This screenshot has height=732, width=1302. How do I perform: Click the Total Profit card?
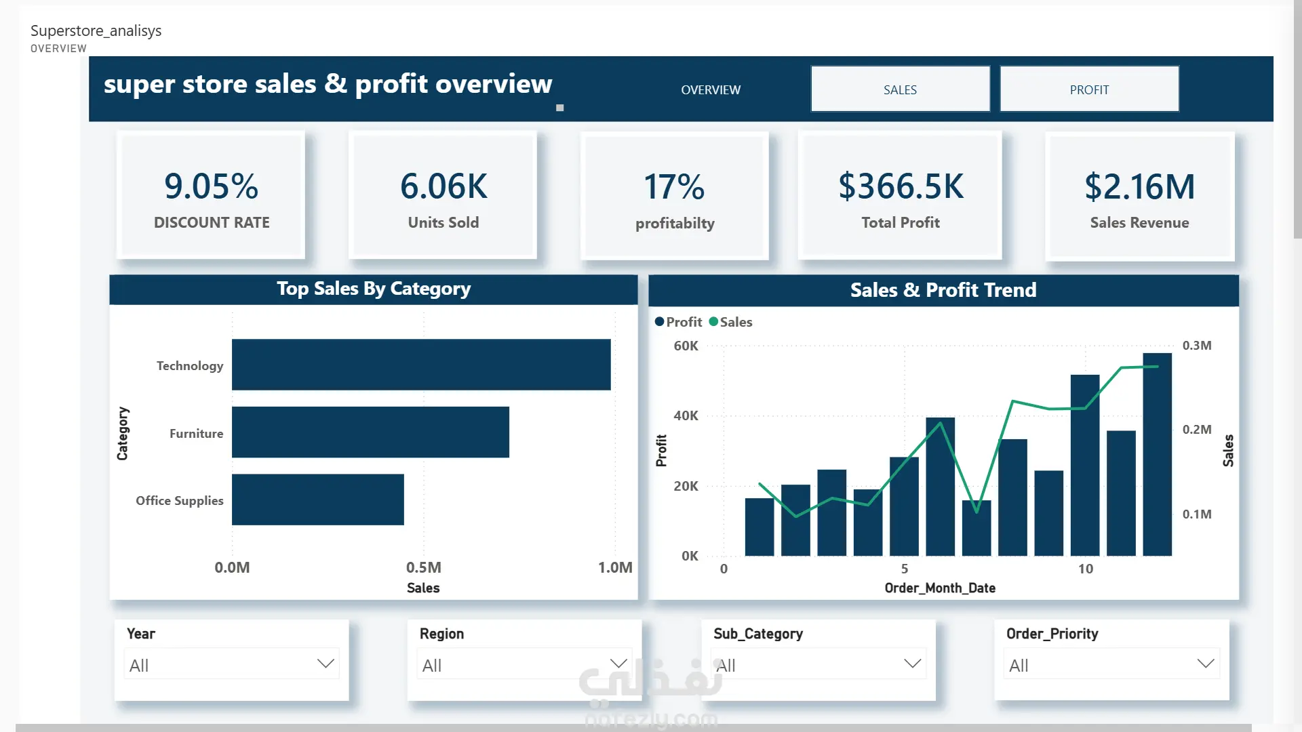(900, 195)
